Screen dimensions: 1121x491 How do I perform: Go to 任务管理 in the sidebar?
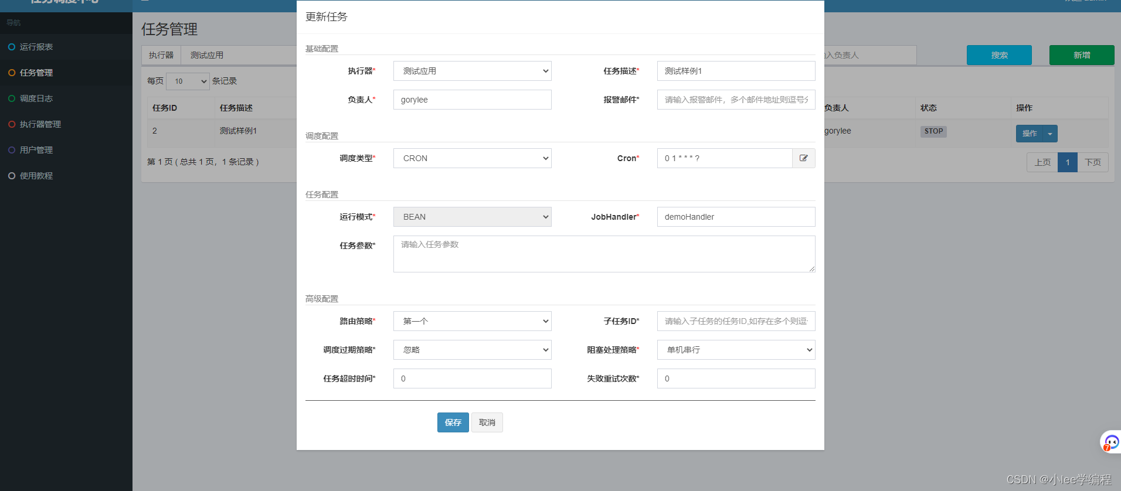tap(36, 73)
